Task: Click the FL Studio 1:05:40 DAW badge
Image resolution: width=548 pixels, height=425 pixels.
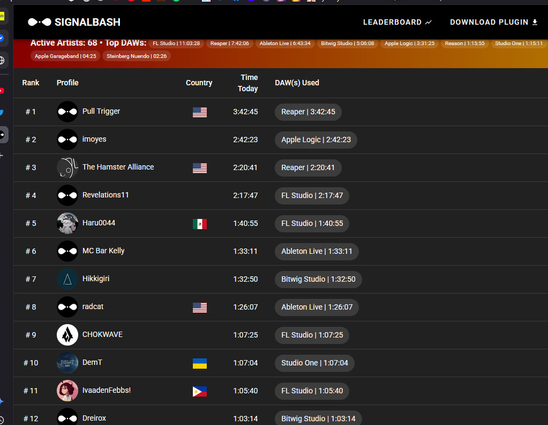Action: [x=312, y=391]
